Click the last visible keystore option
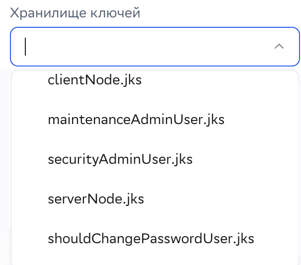This screenshot has width=301, height=265. coord(151,239)
